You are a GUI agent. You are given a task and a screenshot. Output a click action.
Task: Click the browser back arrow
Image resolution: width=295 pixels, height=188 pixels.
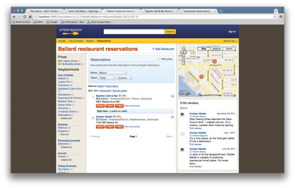pyautogui.click(x=14, y=17)
